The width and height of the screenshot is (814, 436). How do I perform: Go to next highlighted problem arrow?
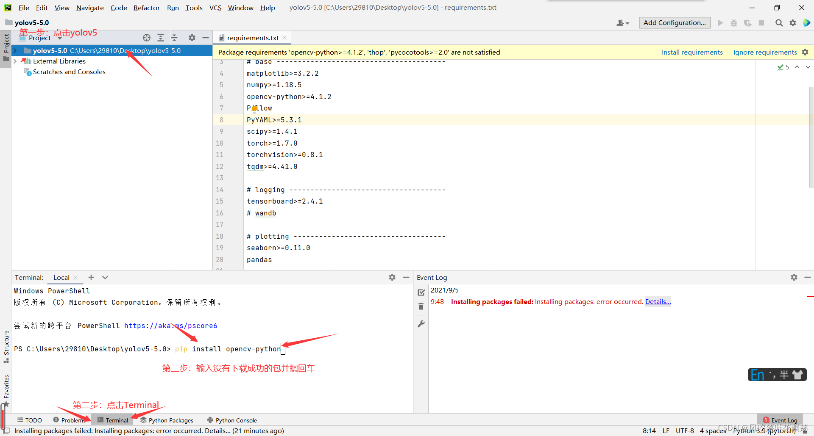coord(808,67)
